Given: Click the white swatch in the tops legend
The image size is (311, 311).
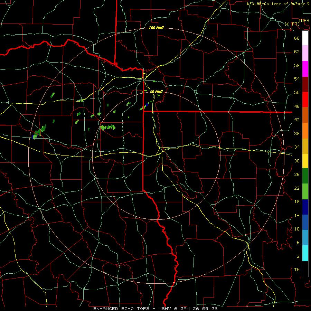Looking at the screenshot, I should tap(305, 38).
